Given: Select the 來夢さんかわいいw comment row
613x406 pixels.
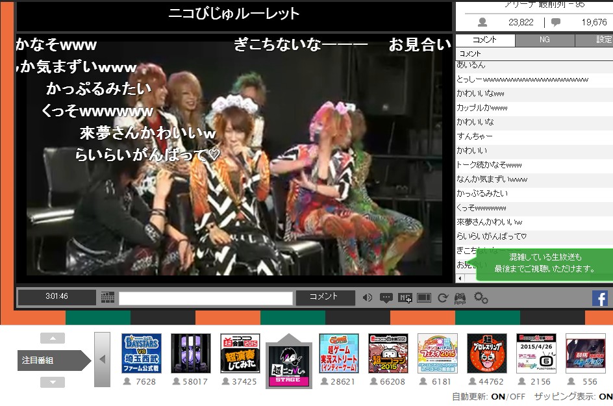Looking at the screenshot, I should coord(534,222).
